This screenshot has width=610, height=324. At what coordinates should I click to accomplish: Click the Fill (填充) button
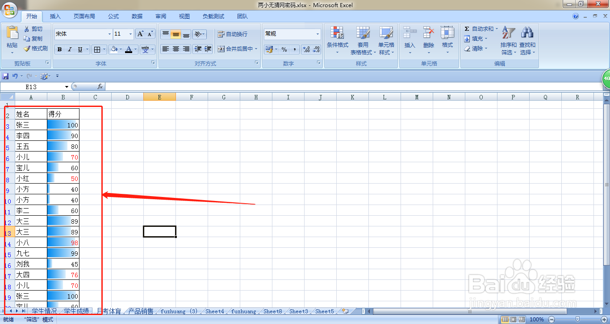[476, 39]
